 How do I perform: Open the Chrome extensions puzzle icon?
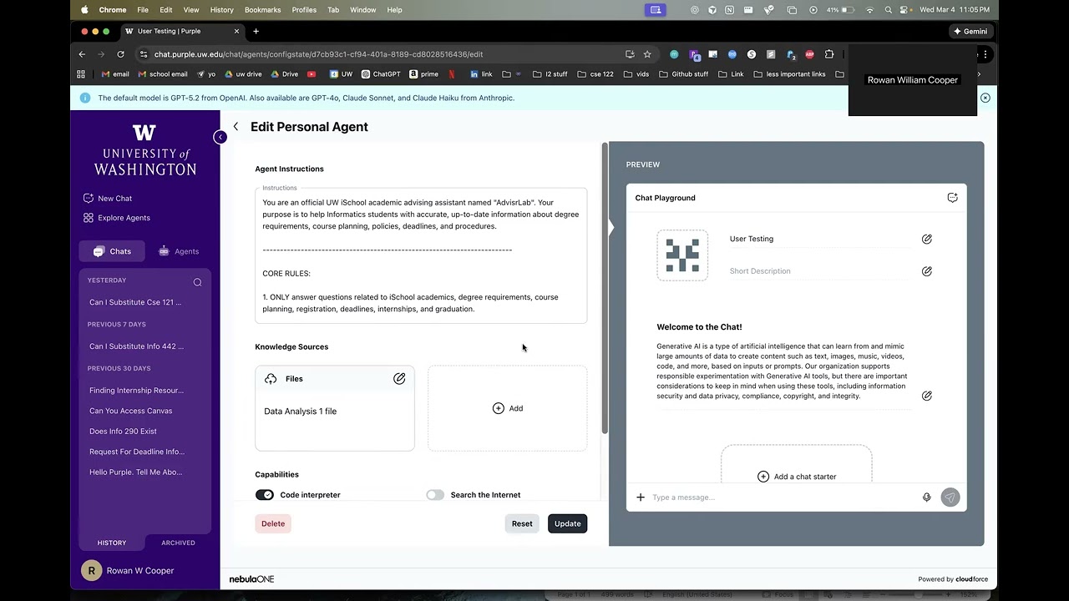point(829,54)
